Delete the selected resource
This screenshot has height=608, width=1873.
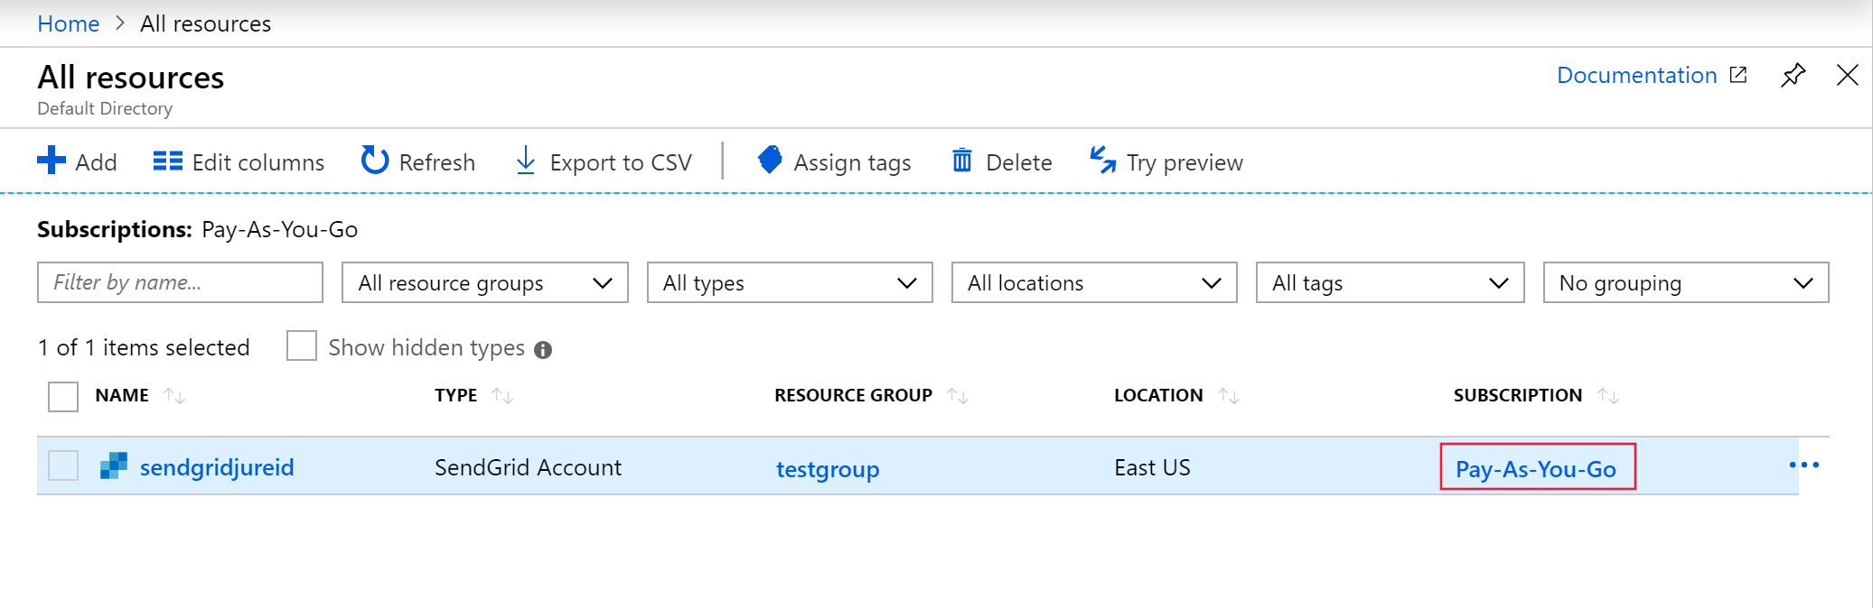tap(1002, 162)
